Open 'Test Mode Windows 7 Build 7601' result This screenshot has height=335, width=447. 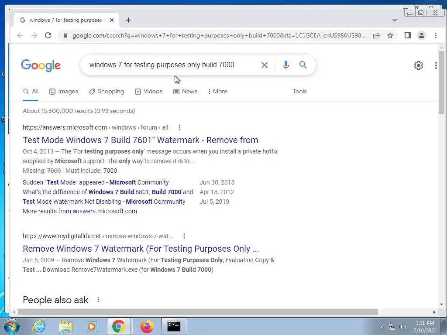[x=140, y=140]
